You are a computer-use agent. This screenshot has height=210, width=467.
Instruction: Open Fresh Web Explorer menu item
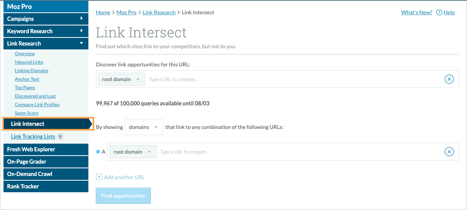tap(31, 149)
